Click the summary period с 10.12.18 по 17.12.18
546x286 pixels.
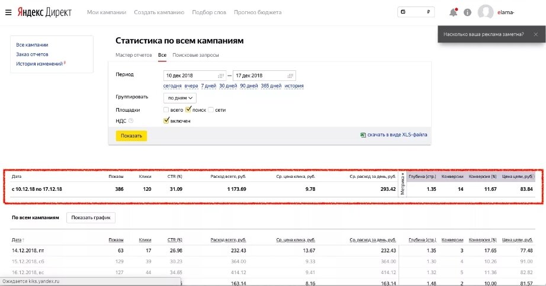(37, 190)
